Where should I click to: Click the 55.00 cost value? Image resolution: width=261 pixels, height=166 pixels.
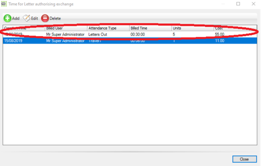(219, 34)
